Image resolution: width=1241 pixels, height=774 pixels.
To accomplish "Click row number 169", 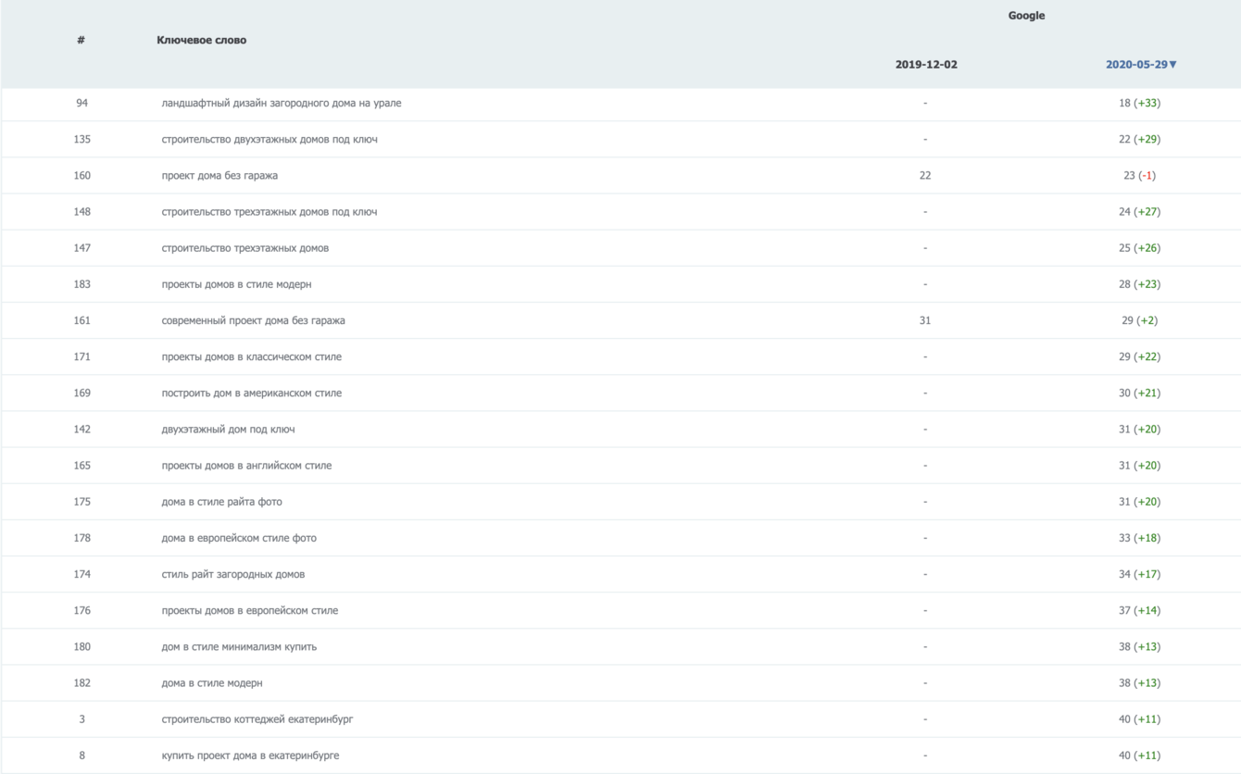I will coord(81,393).
